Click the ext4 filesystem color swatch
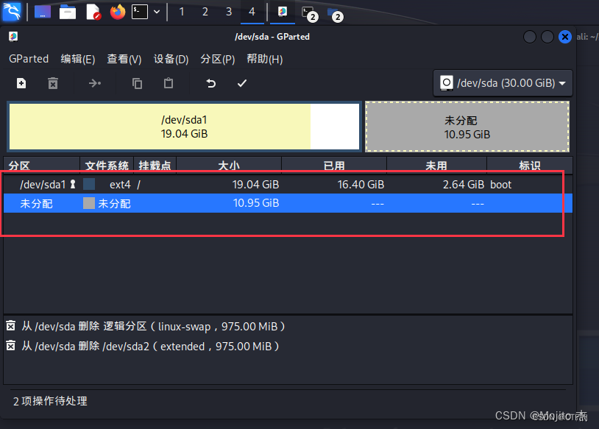599x429 pixels. [89, 184]
